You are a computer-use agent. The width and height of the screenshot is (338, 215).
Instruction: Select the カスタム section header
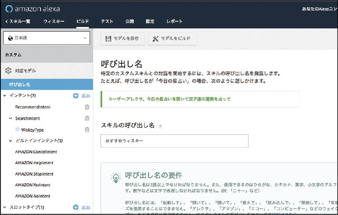(47, 55)
